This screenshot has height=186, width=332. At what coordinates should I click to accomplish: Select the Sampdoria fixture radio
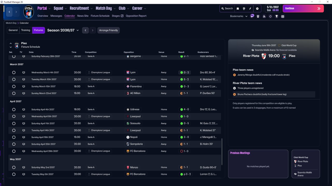(x=14, y=144)
